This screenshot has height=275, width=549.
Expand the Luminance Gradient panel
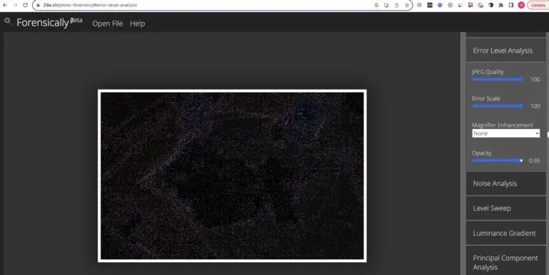pyautogui.click(x=506, y=233)
